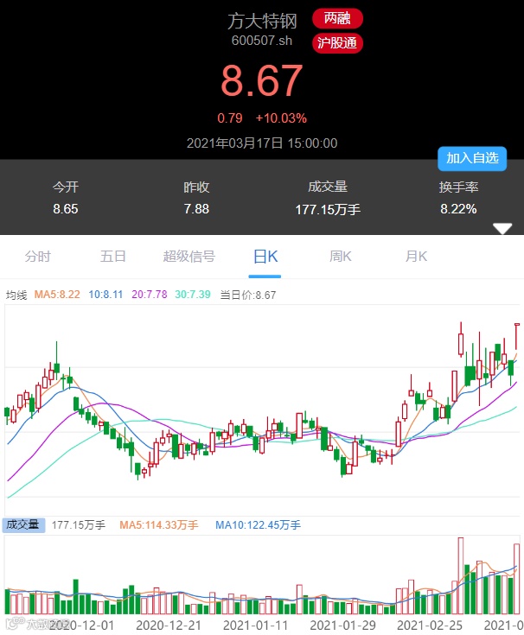Click the current price 8.67
This screenshot has height=635, width=524.
262,81
